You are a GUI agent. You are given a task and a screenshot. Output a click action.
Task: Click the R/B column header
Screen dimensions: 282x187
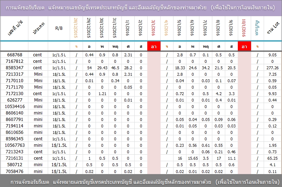pyautogui.click(x=59, y=28)
